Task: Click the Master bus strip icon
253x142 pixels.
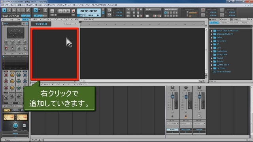Action: (x=172, y=116)
